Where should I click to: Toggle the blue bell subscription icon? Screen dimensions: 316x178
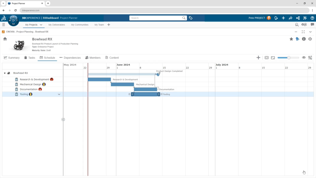(x=297, y=39)
